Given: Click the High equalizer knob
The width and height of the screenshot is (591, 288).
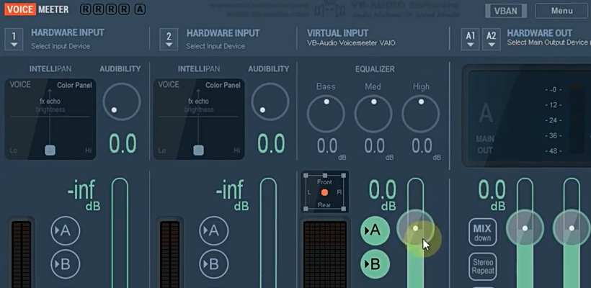Looking at the screenshot, I should tap(420, 113).
